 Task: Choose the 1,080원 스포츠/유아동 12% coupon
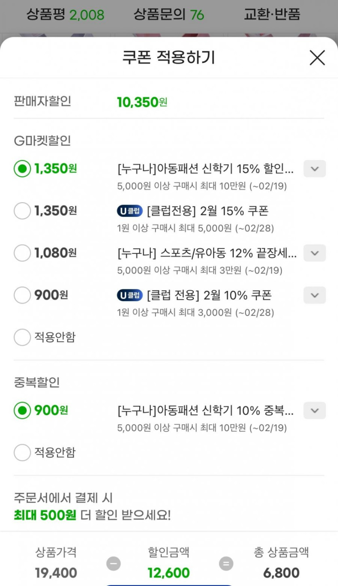click(x=22, y=253)
